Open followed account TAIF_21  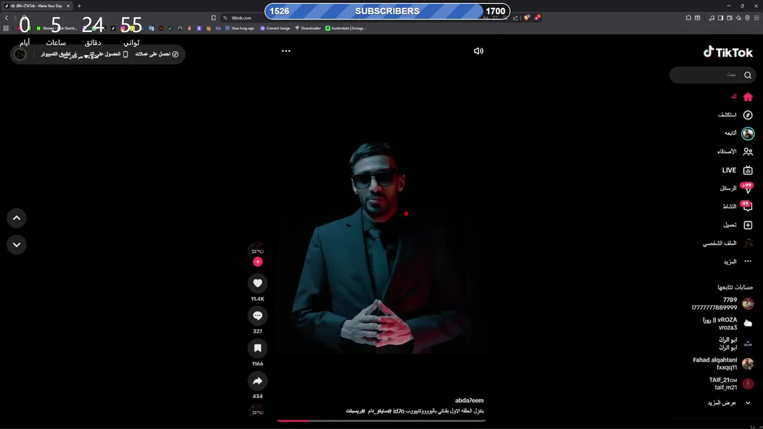(x=731, y=384)
